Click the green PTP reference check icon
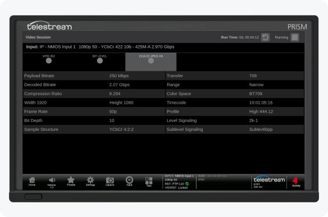 (187, 184)
